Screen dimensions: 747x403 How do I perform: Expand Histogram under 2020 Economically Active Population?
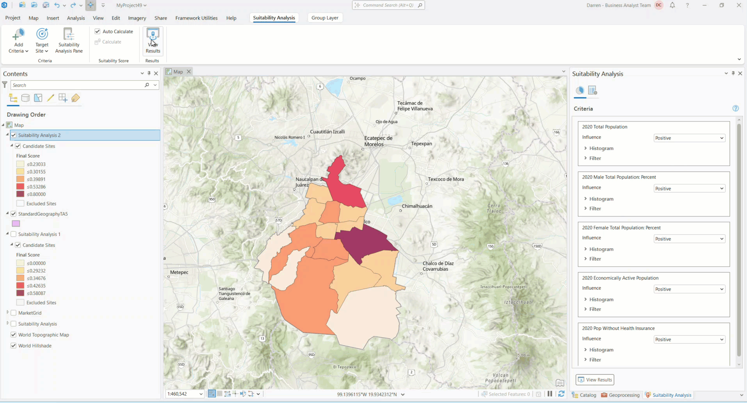pos(601,300)
